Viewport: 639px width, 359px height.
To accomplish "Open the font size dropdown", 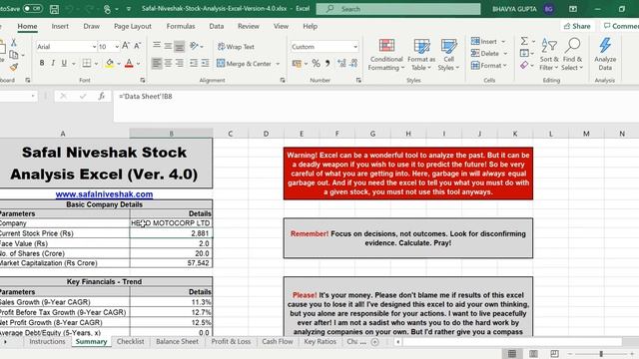I will 117,47.
